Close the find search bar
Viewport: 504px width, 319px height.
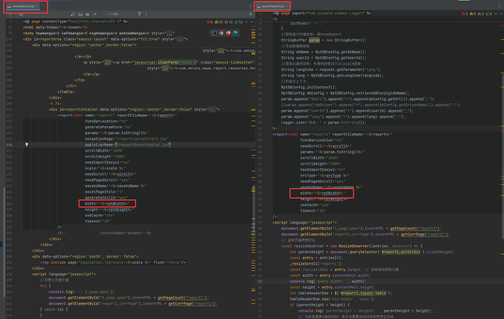pos(250,14)
